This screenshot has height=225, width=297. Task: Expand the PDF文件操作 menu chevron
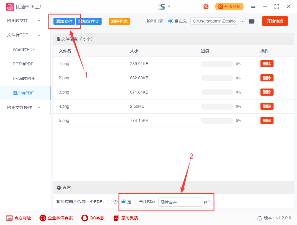pos(39,107)
